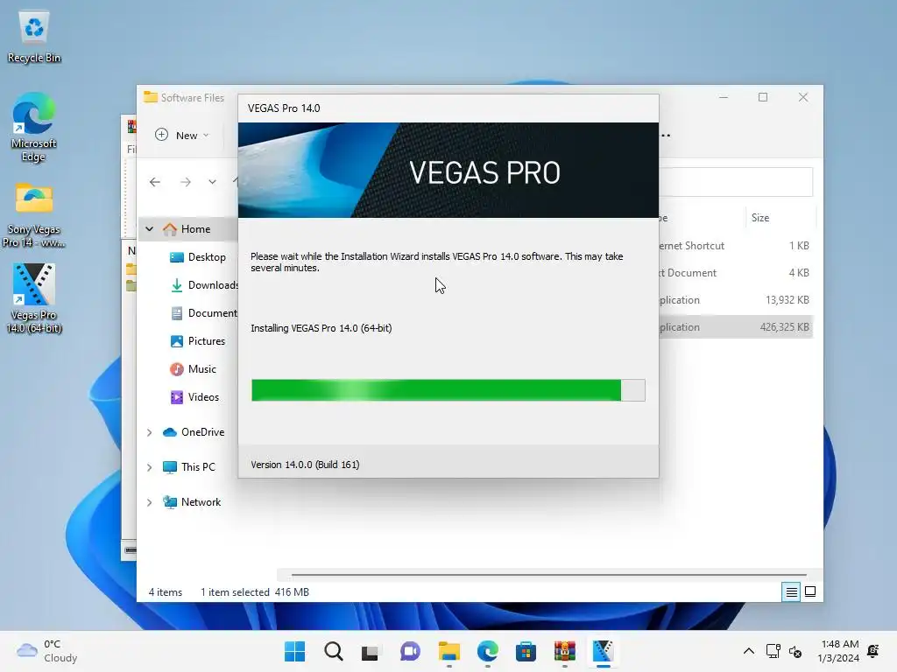This screenshot has width=897, height=672.
Task: Click the VEGAS PRO installer banner
Action: coord(448,171)
